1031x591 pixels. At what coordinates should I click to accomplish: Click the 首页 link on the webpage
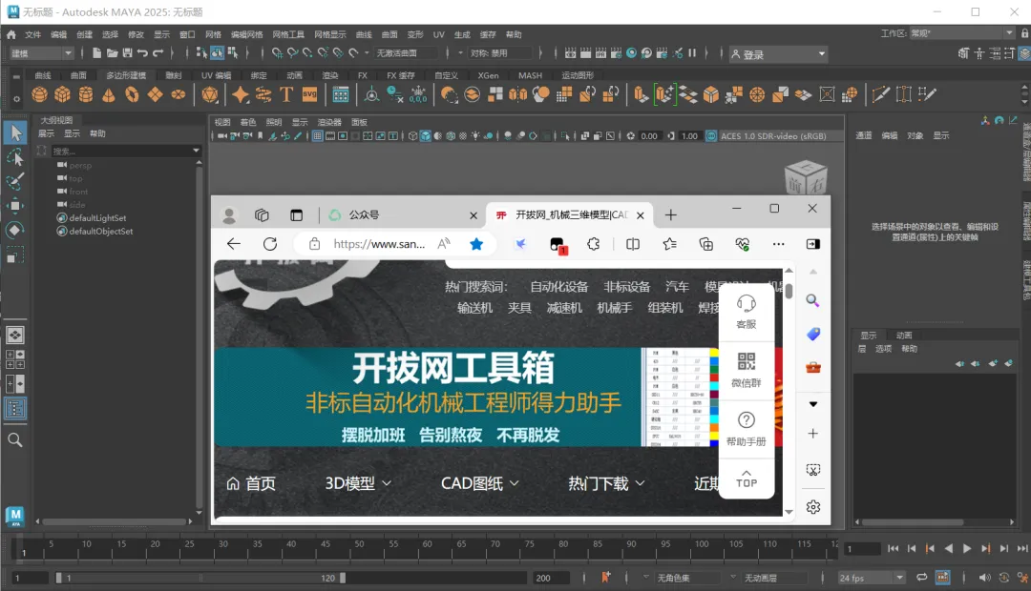tap(251, 483)
